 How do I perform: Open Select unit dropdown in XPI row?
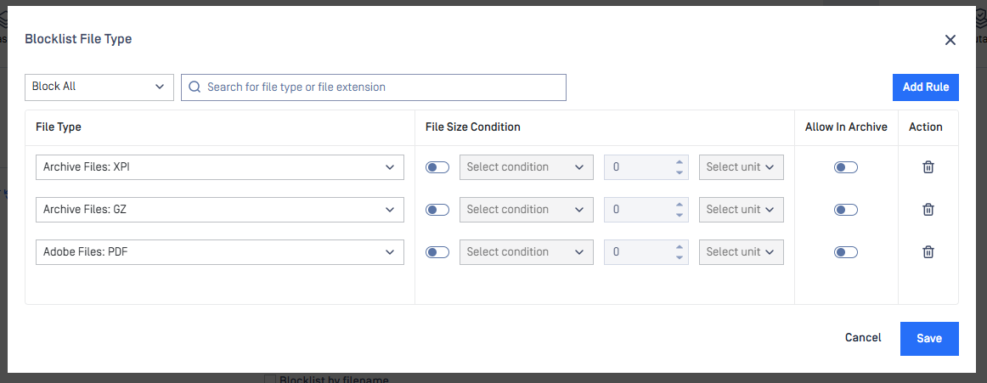click(741, 167)
